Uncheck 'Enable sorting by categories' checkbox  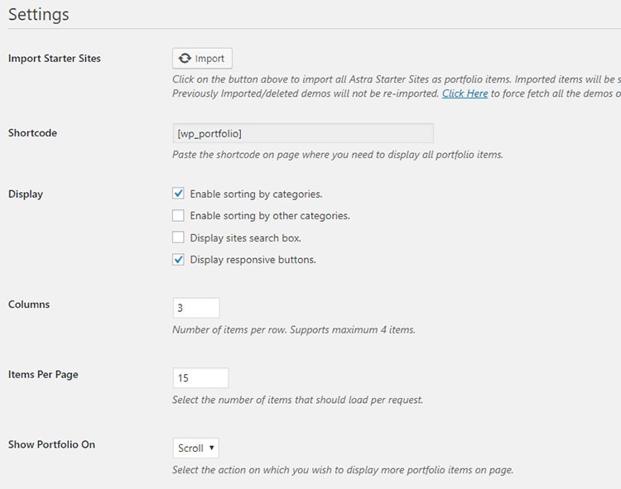pyautogui.click(x=178, y=194)
